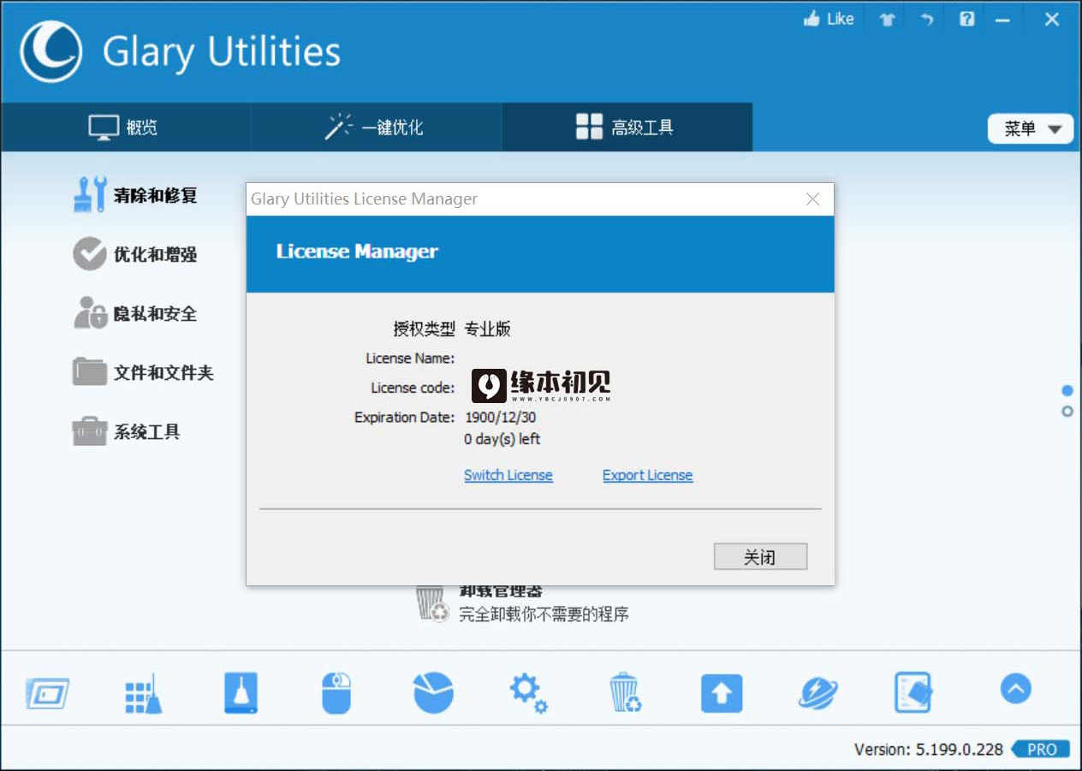1082x771 pixels.
Task: Open the Uninstall Manager trash icon in dock
Action: 625,692
